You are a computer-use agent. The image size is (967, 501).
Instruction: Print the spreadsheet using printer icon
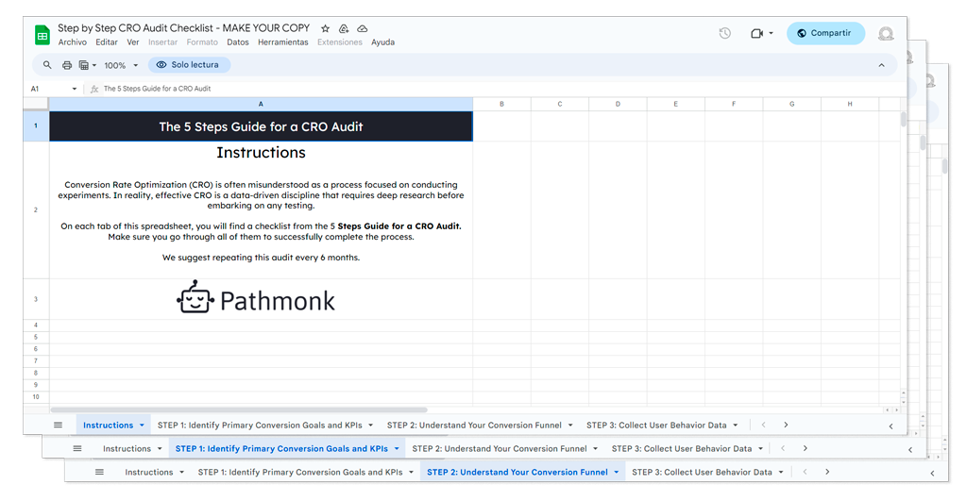[67, 65]
